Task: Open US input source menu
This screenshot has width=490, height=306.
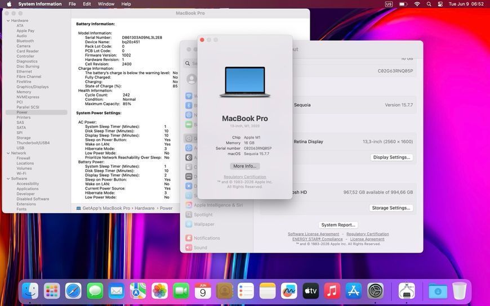Action: coord(389,4)
